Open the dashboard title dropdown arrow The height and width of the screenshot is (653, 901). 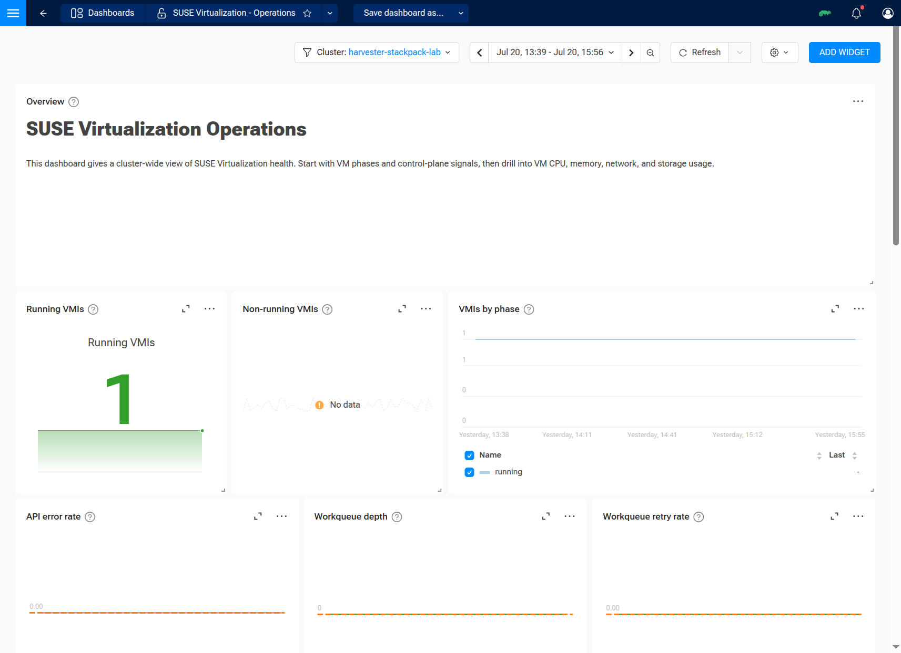click(330, 13)
